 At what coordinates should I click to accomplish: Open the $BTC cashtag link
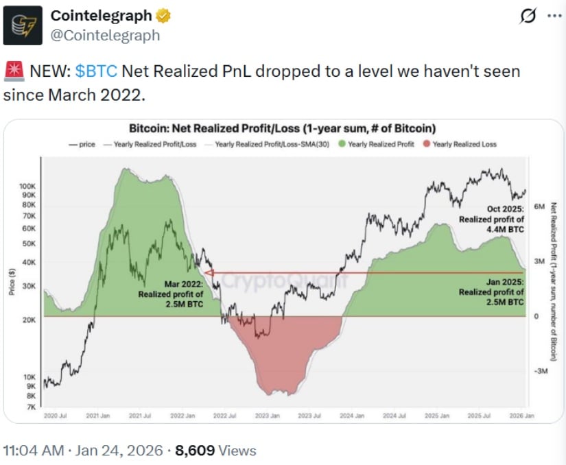(97, 71)
